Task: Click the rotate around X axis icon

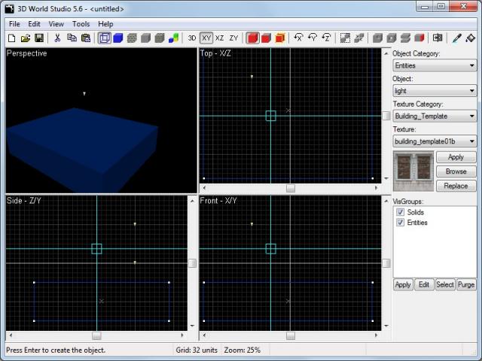Action: (299, 38)
